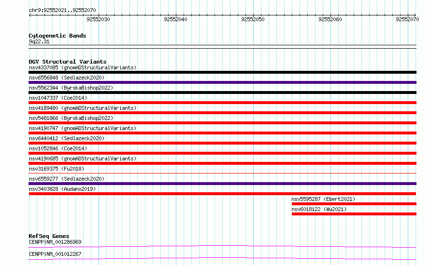Open variant nsv6018122 (Wu2021) label
This screenshot has height=265, width=430.
click(319, 209)
